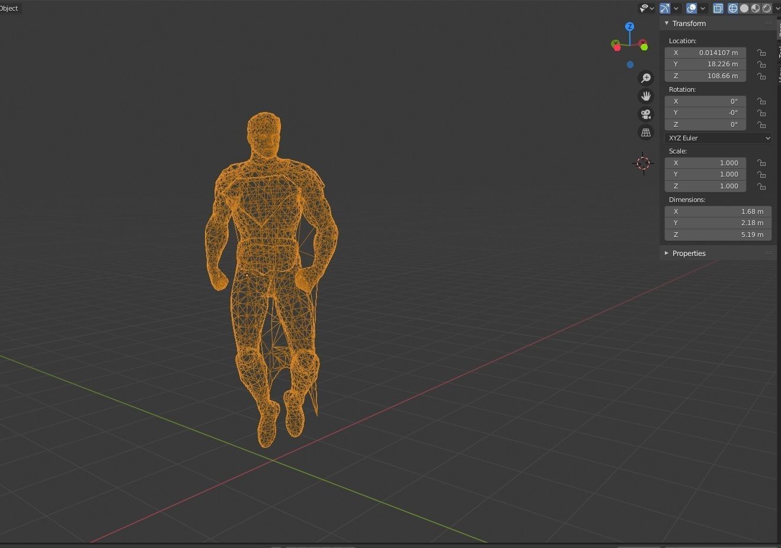
Task: Lock the Rotation Y value
Action: [761, 113]
